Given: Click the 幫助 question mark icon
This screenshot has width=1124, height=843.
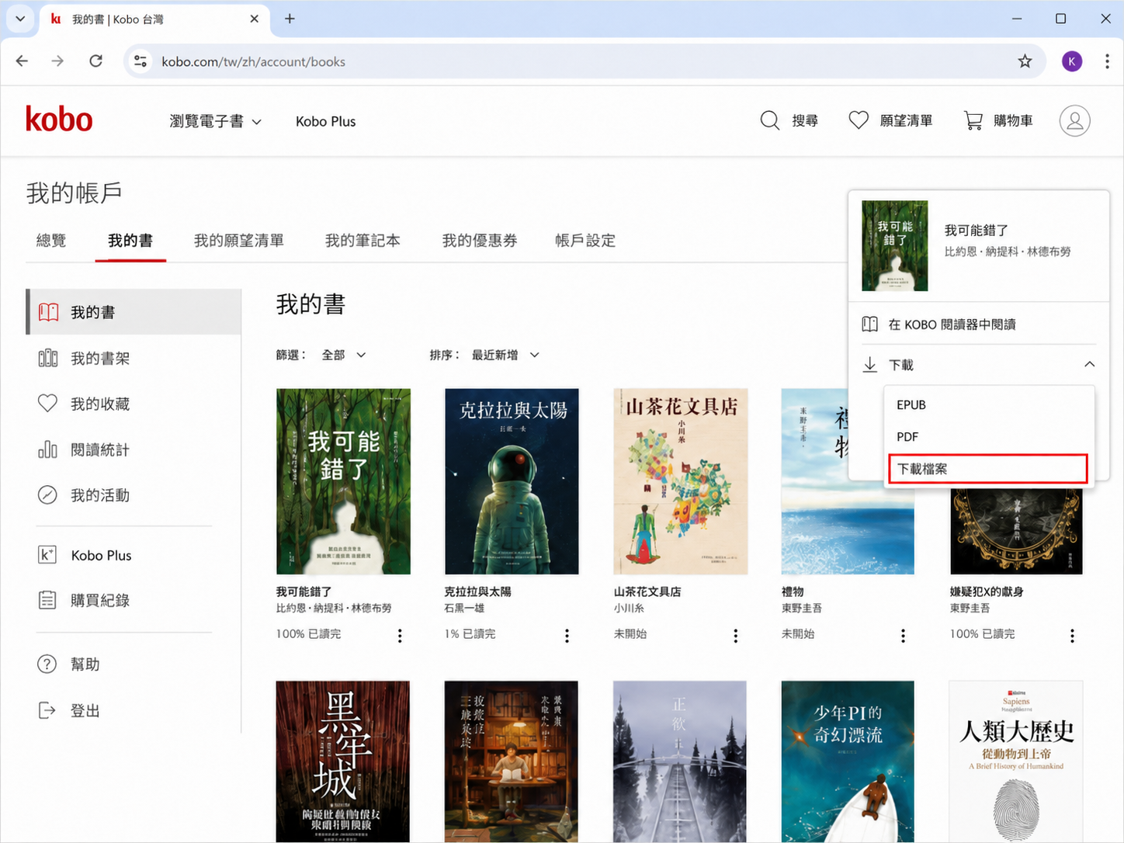Looking at the screenshot, I should click(47, 664).
